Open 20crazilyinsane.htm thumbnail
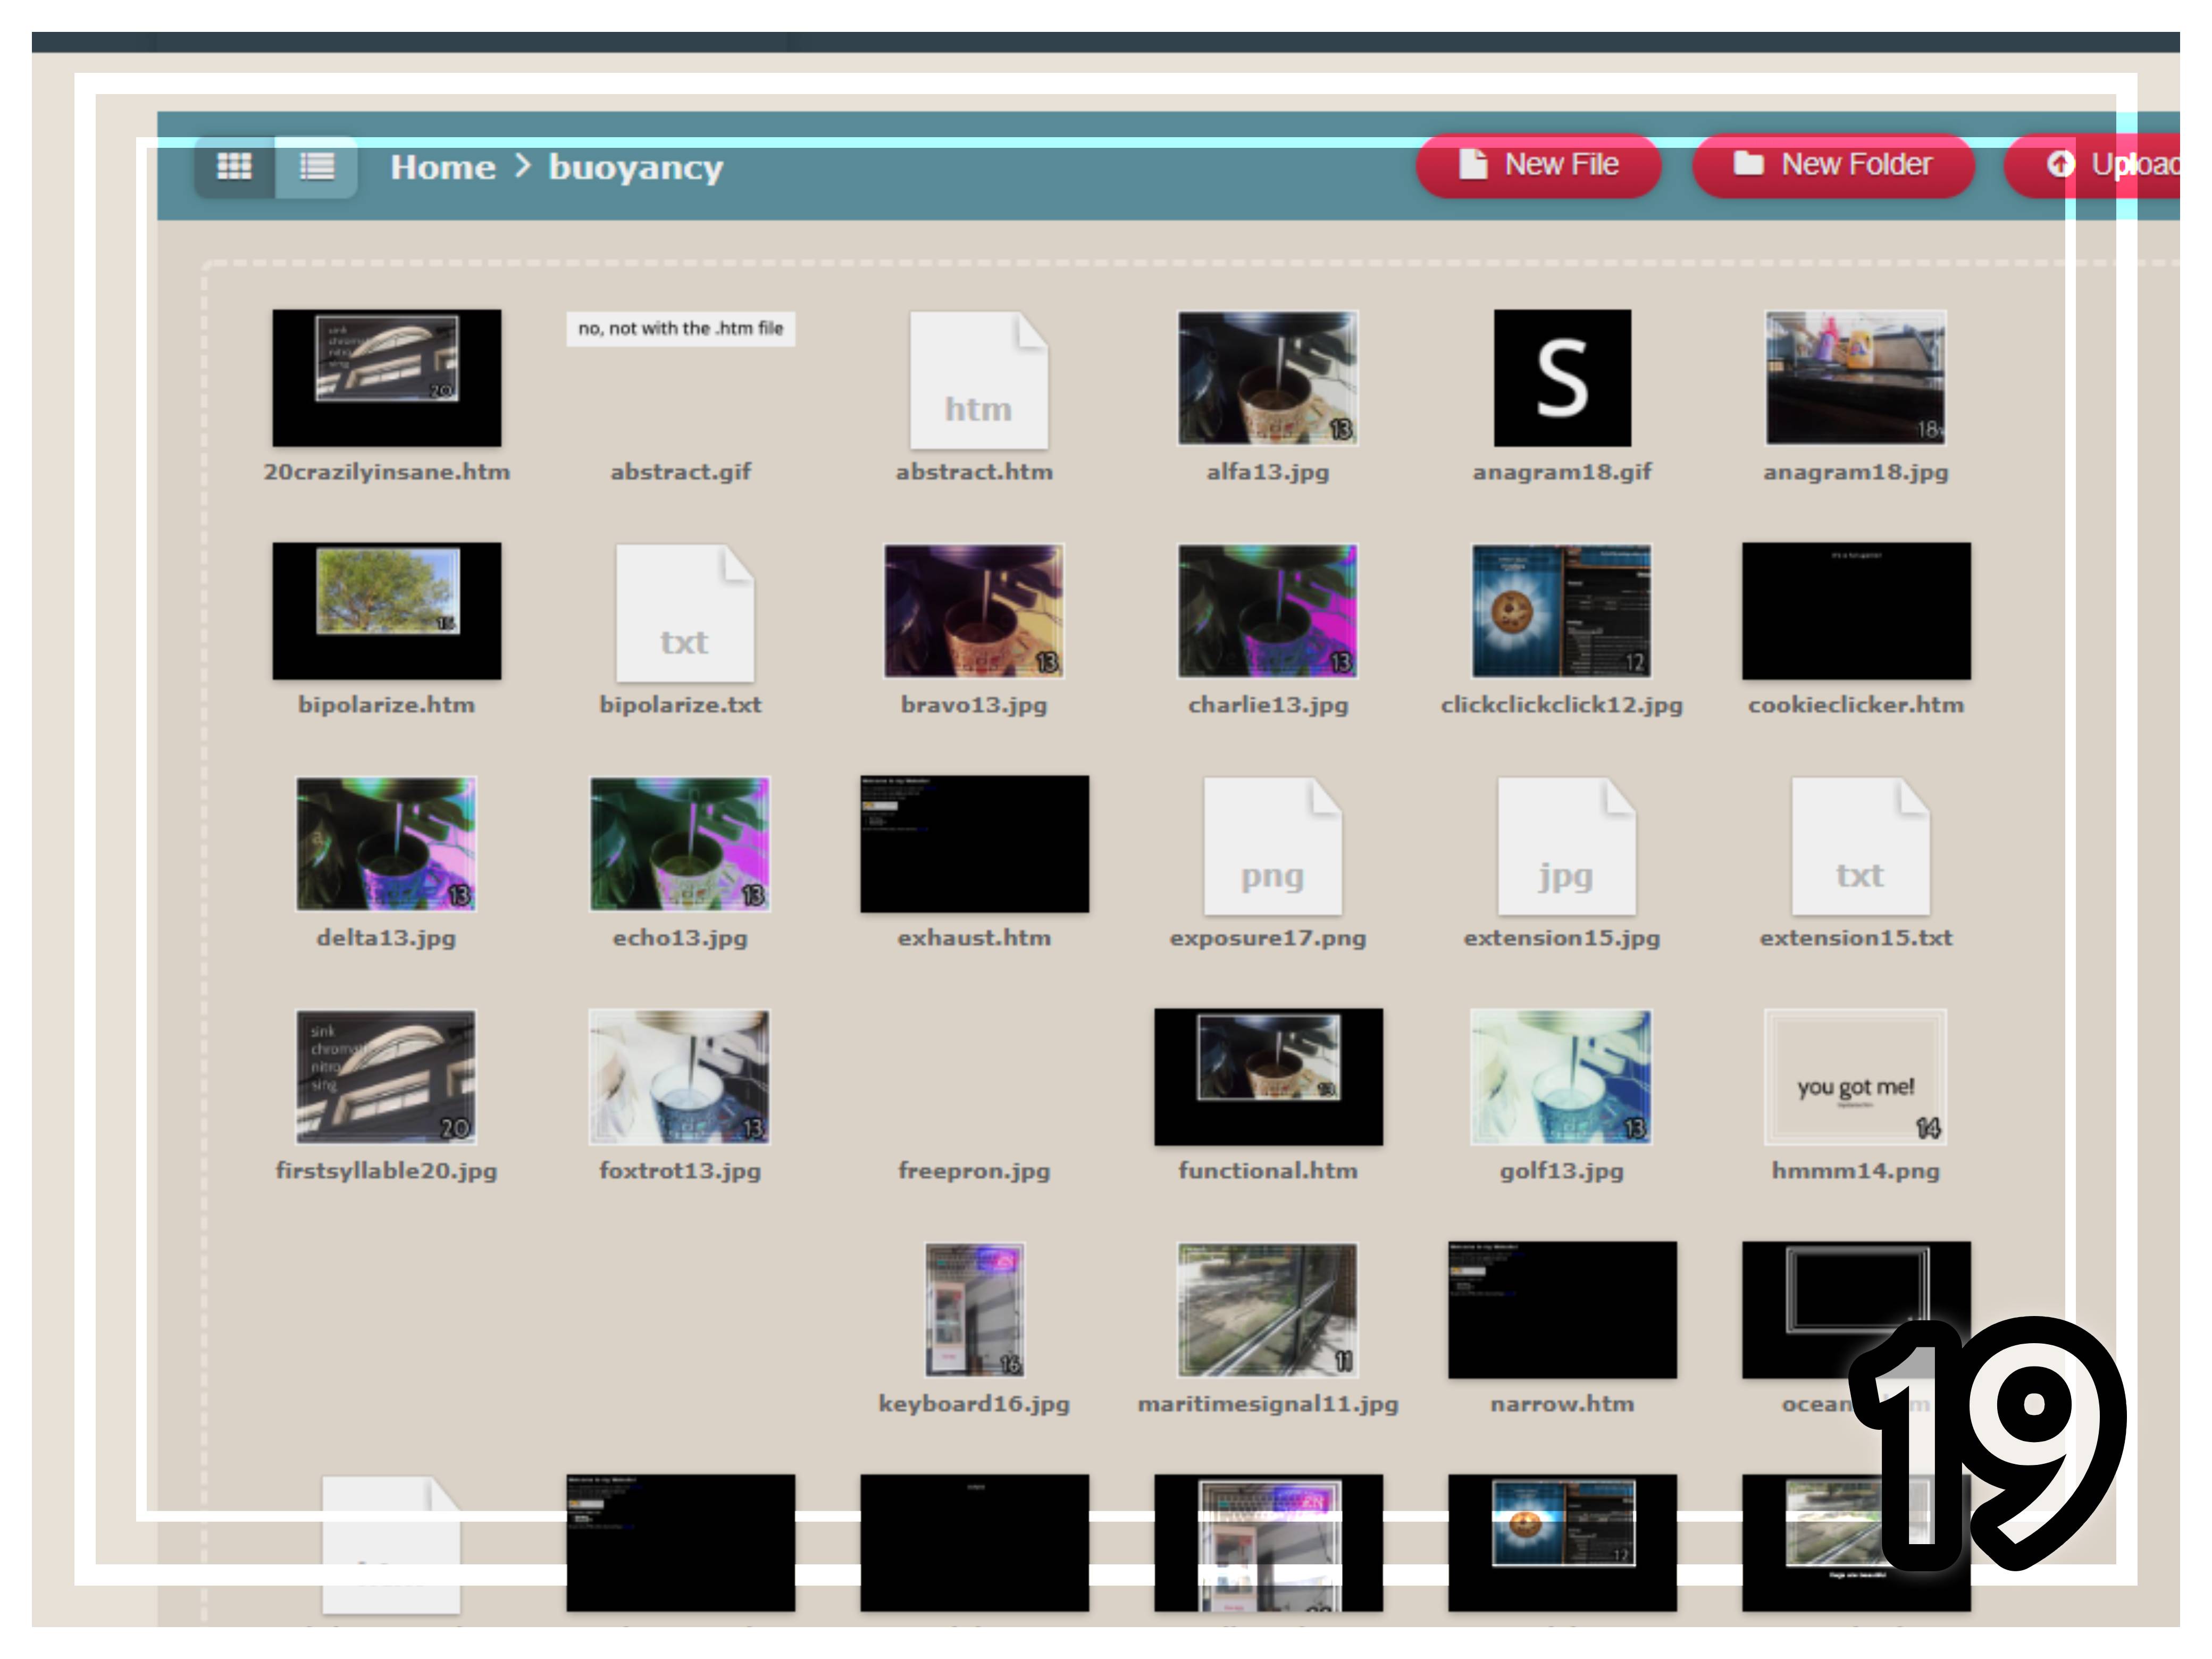Image resolution: width=2212 pixels, height=1659 pixels. click(x=387, y=378)
